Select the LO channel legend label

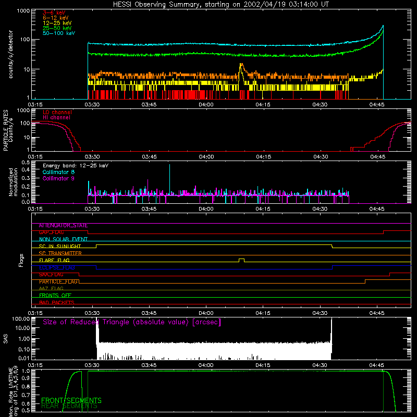coord(57,112)
